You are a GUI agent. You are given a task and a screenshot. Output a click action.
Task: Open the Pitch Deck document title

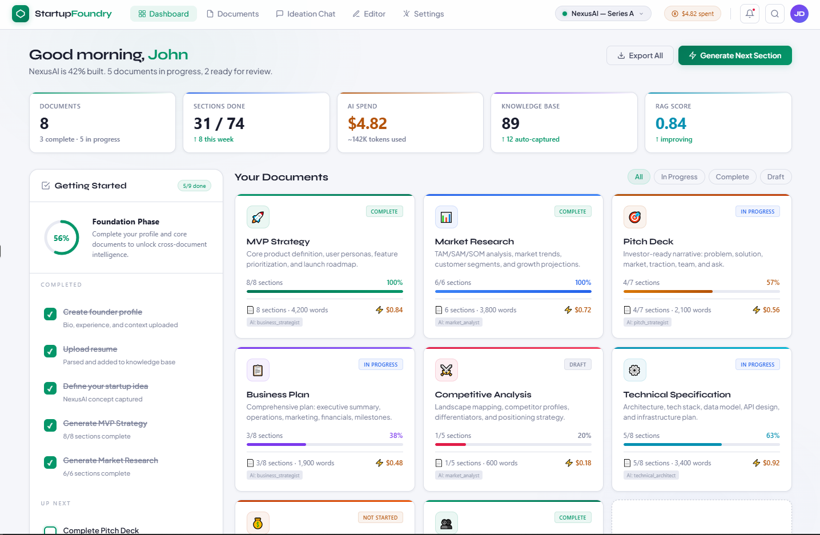(x=648, y=242)
